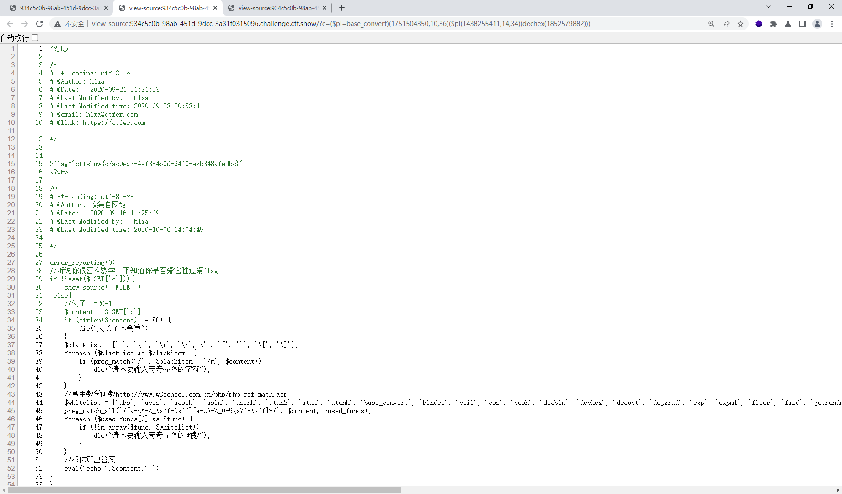Click the browser forward arrow

point(25,24)
